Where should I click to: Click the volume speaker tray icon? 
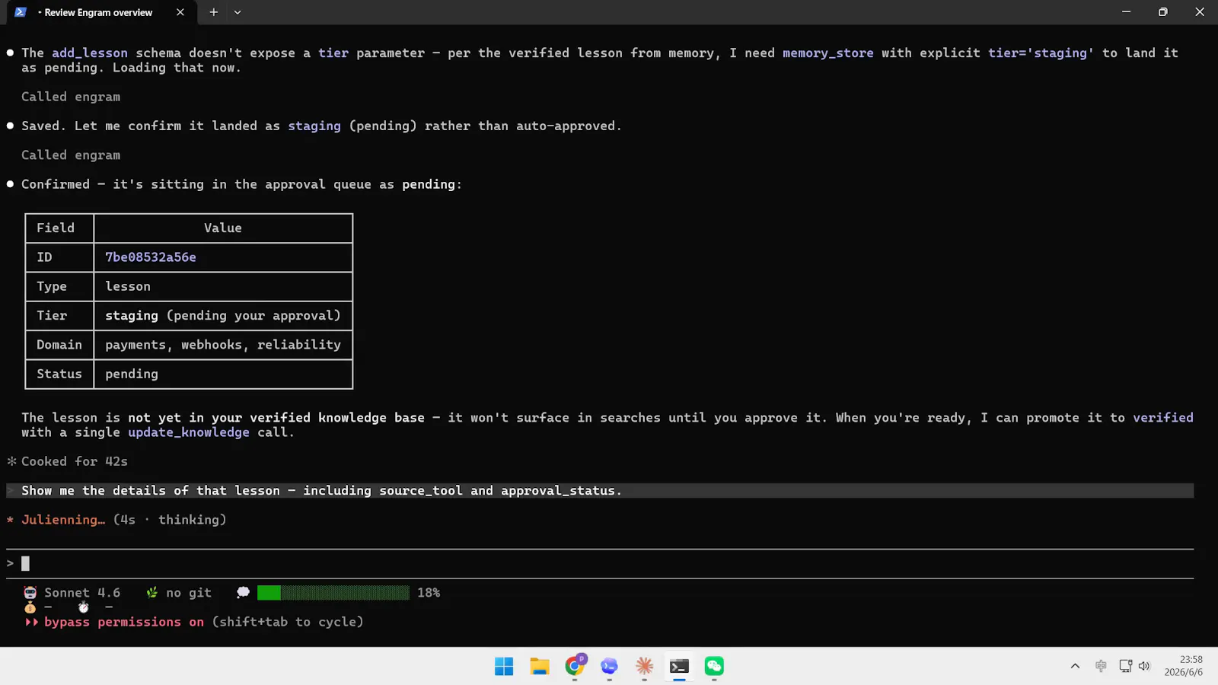tap(1144, 667)
